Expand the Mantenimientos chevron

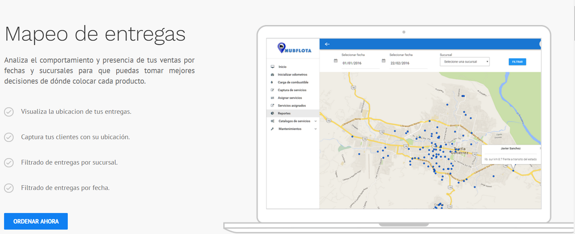[x=315, y=129]
